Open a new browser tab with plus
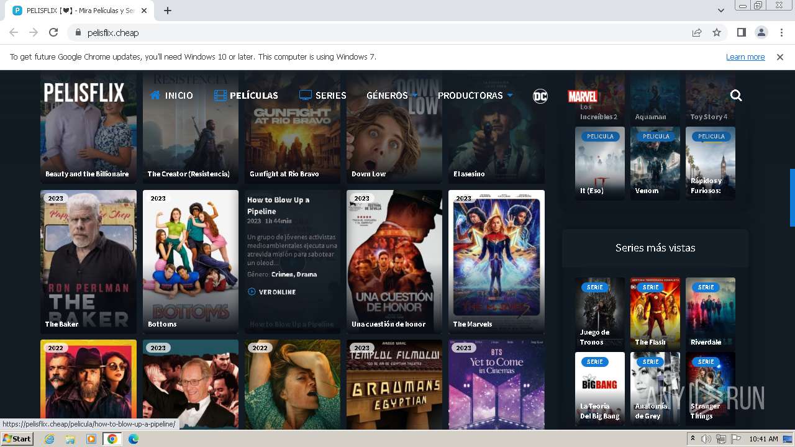 [x=168, y=11]
